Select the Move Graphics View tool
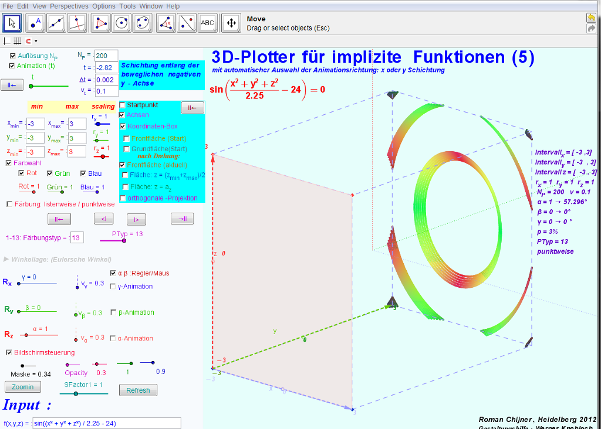 click(231, 23)
